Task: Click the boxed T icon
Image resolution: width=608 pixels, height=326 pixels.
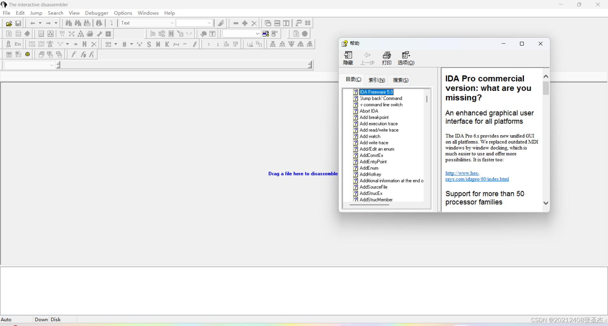Action: 212,34
